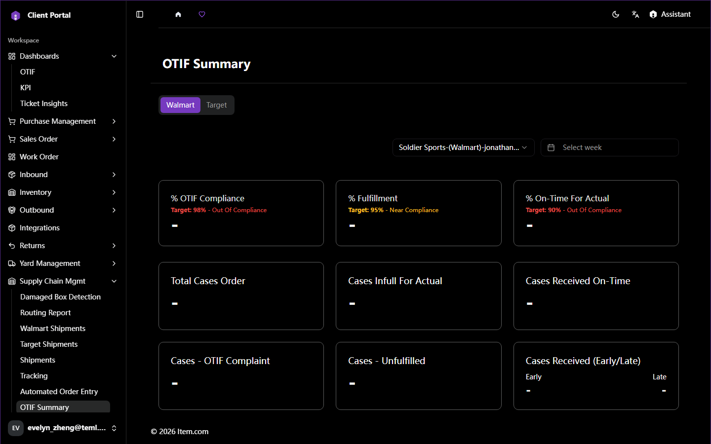
Task: Collapse Supply Chain Mgmt section
Action: (63, 281)
